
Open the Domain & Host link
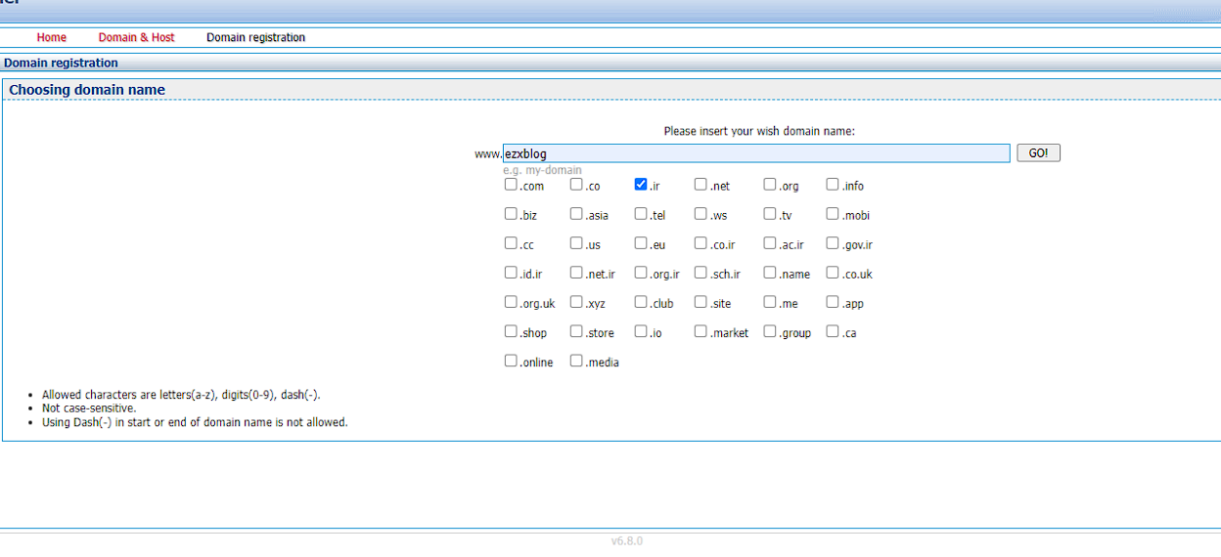[x=136, y=37]
